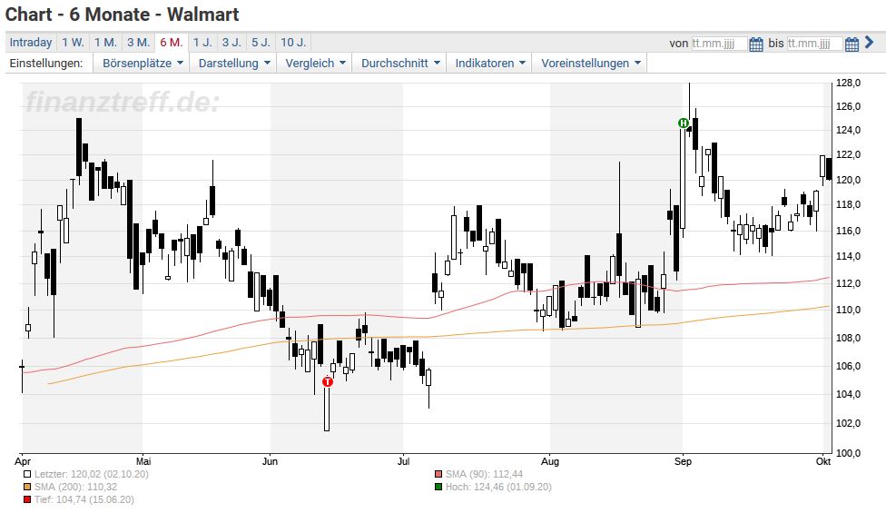Select the 1 J. timeframe
The height and width of the screenshot is (513, 896).
click(202, 43)
